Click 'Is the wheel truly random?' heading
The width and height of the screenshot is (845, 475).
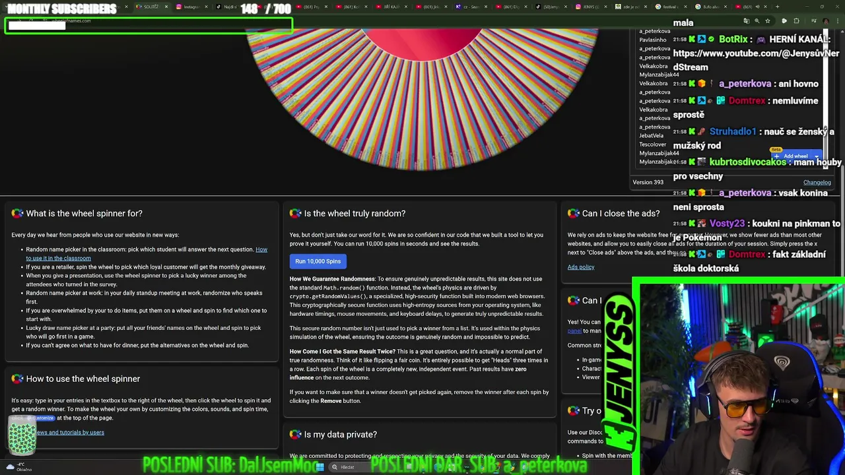(x=355, y=214)
